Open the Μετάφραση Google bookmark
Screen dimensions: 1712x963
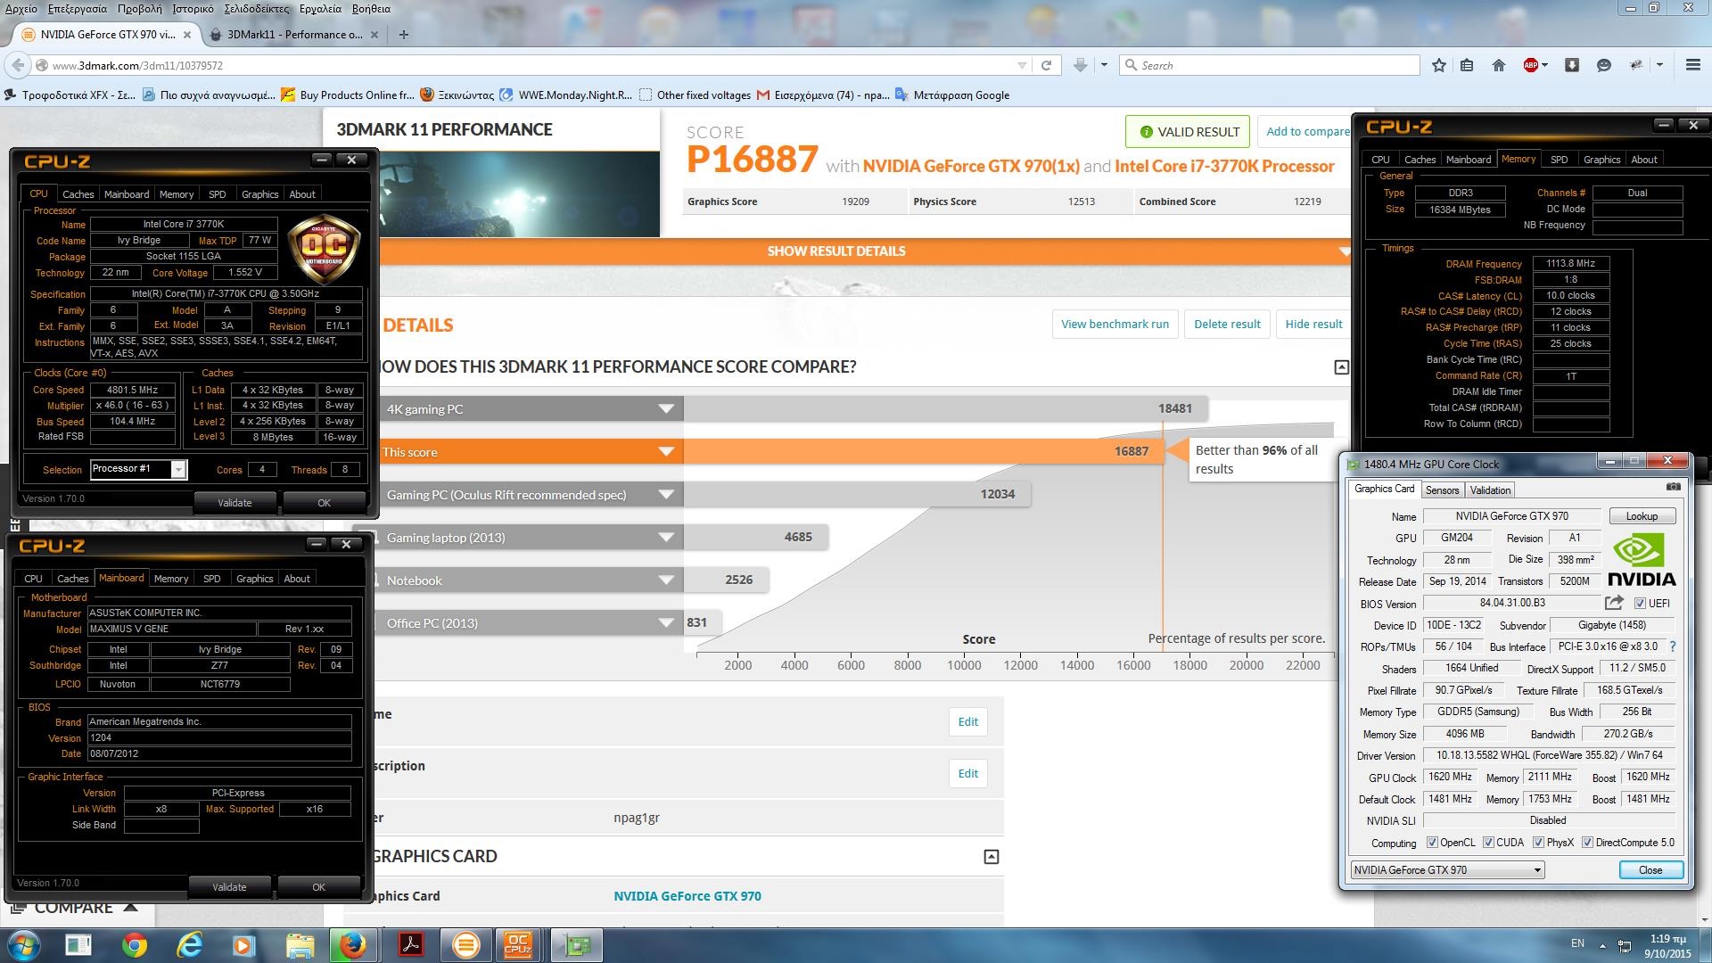[952, 95]
